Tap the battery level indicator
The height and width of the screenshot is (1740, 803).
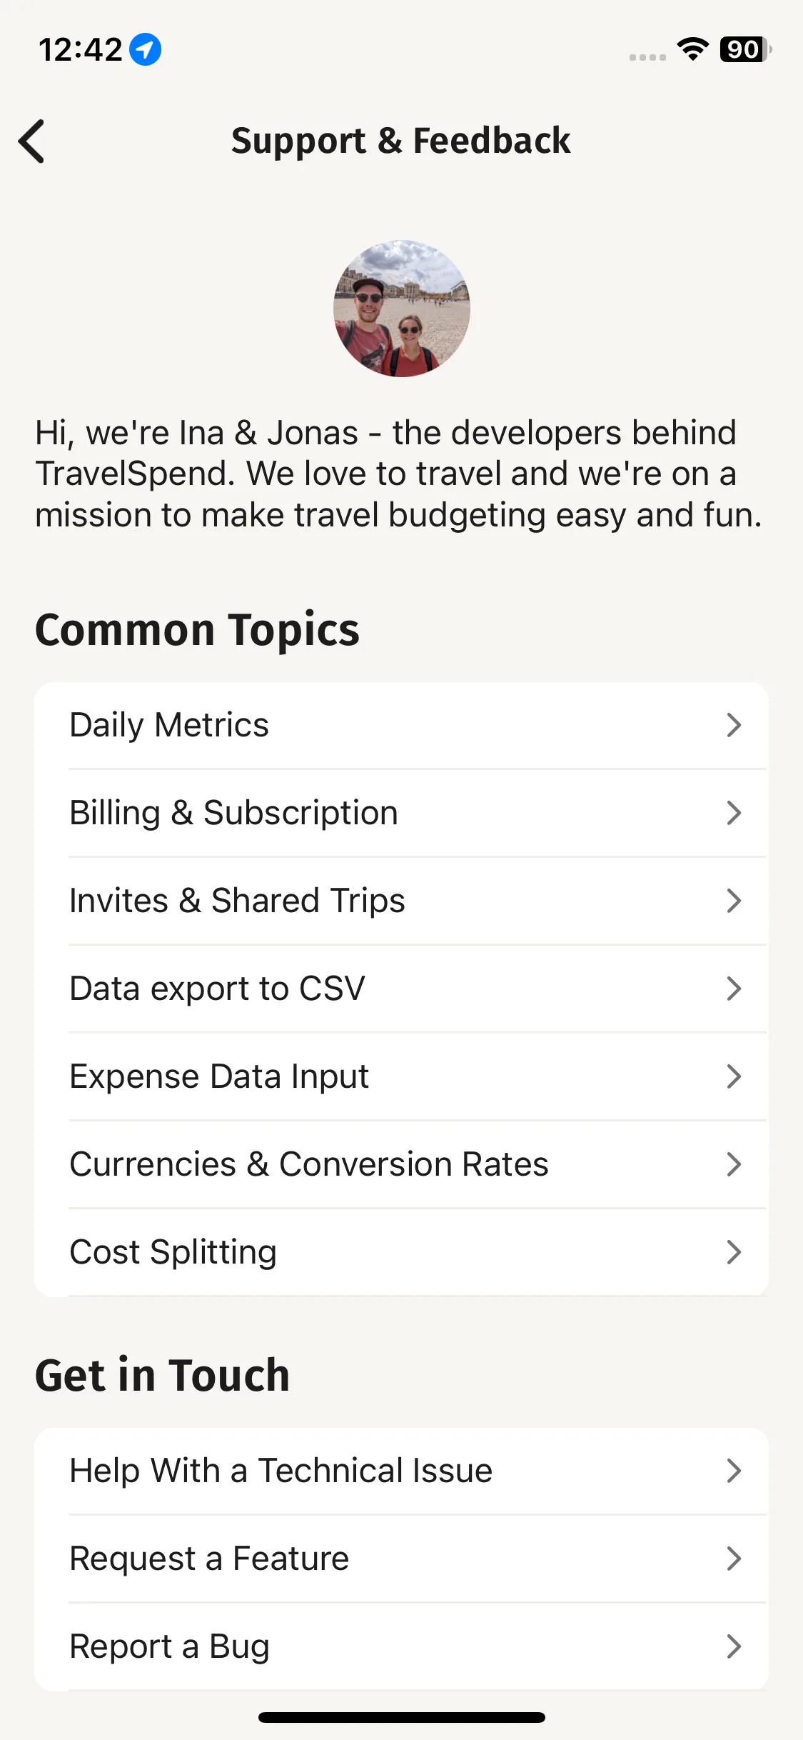point(745,49)
